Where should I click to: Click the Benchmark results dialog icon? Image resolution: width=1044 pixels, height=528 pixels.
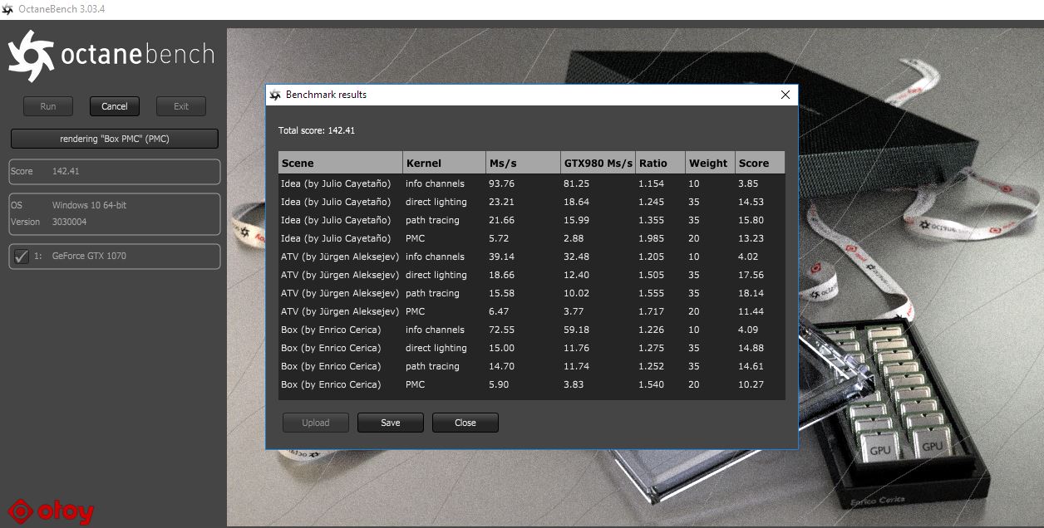[275, 95]
